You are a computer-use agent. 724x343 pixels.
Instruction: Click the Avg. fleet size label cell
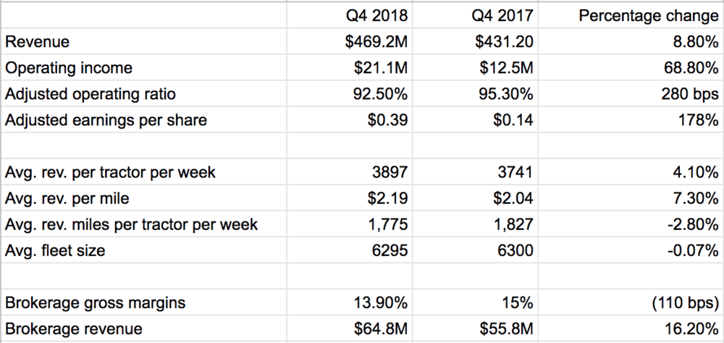54,251
